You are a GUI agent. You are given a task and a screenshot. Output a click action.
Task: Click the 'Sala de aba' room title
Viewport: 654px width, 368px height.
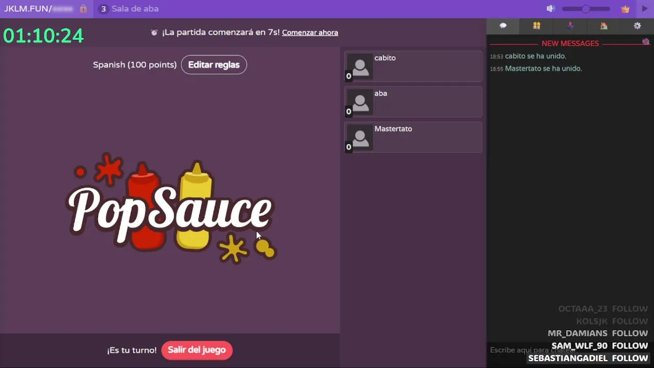[135, 9]
